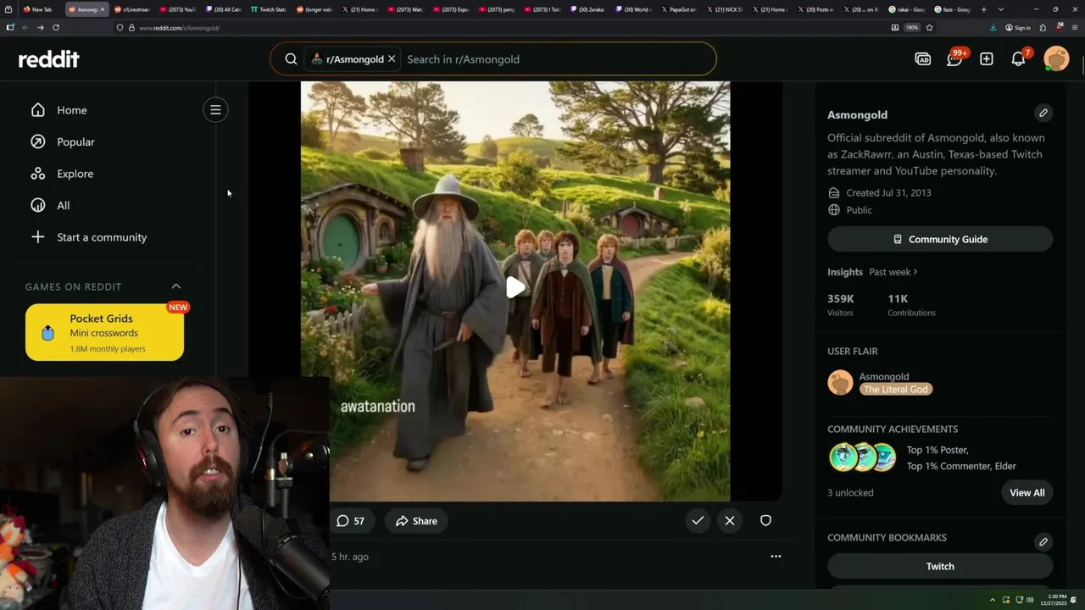The height and width of the screenshot is (610, 1085).
Task: Show hidden system tray icons chevron
Action: click(x=993, y=600)
